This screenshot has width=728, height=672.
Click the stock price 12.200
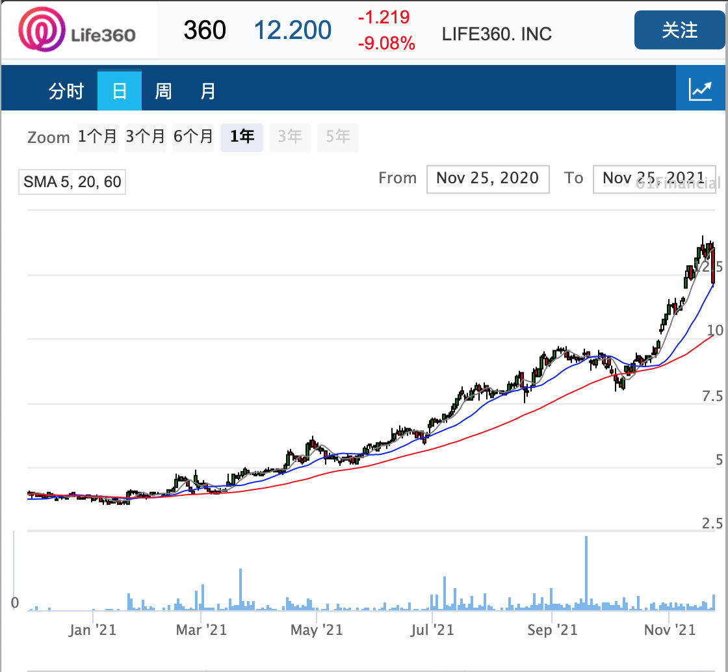tap(292, 30)
